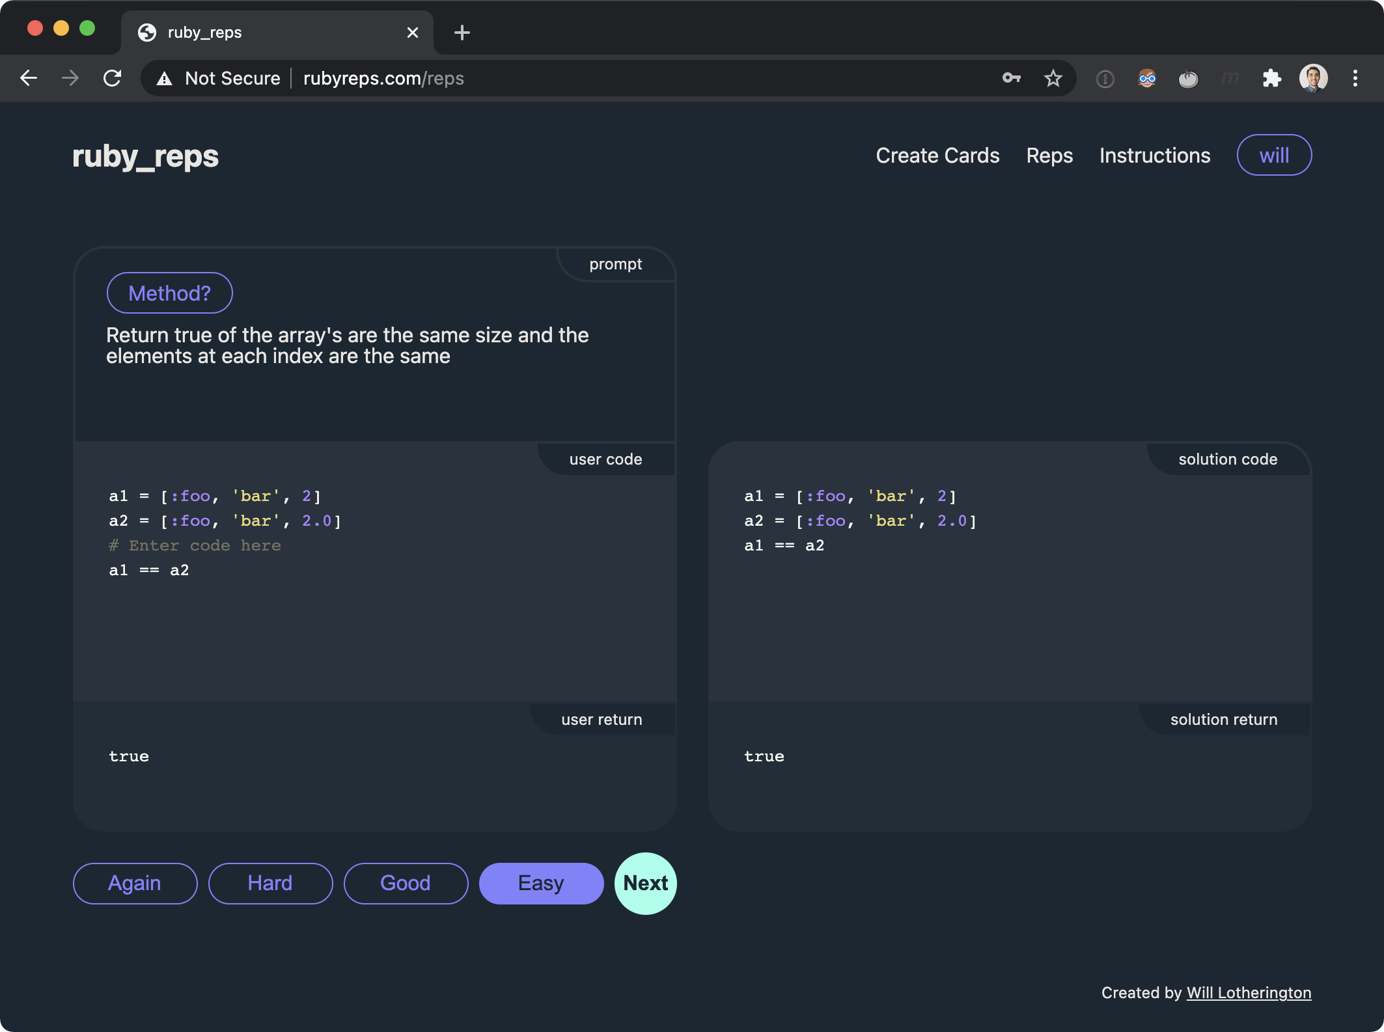Rate this card as Hard

click(x=270, y=883)
